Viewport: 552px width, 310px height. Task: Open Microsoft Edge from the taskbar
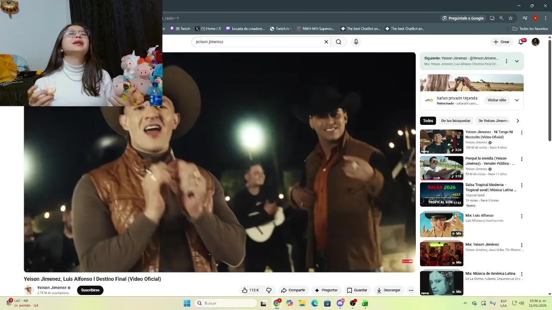click(315, 304)
